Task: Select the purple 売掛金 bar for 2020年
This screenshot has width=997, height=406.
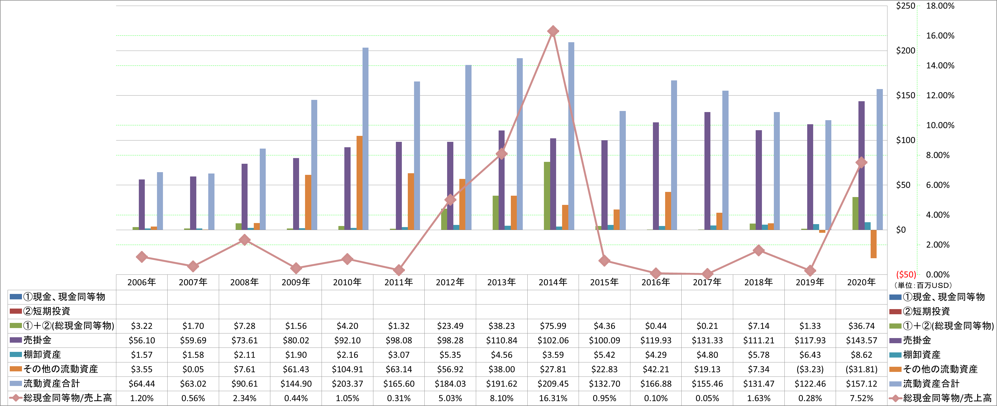Action: [861, 165]
